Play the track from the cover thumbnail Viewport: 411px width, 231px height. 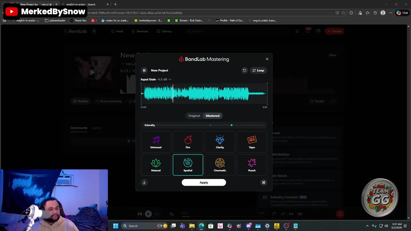pos(92,72)
